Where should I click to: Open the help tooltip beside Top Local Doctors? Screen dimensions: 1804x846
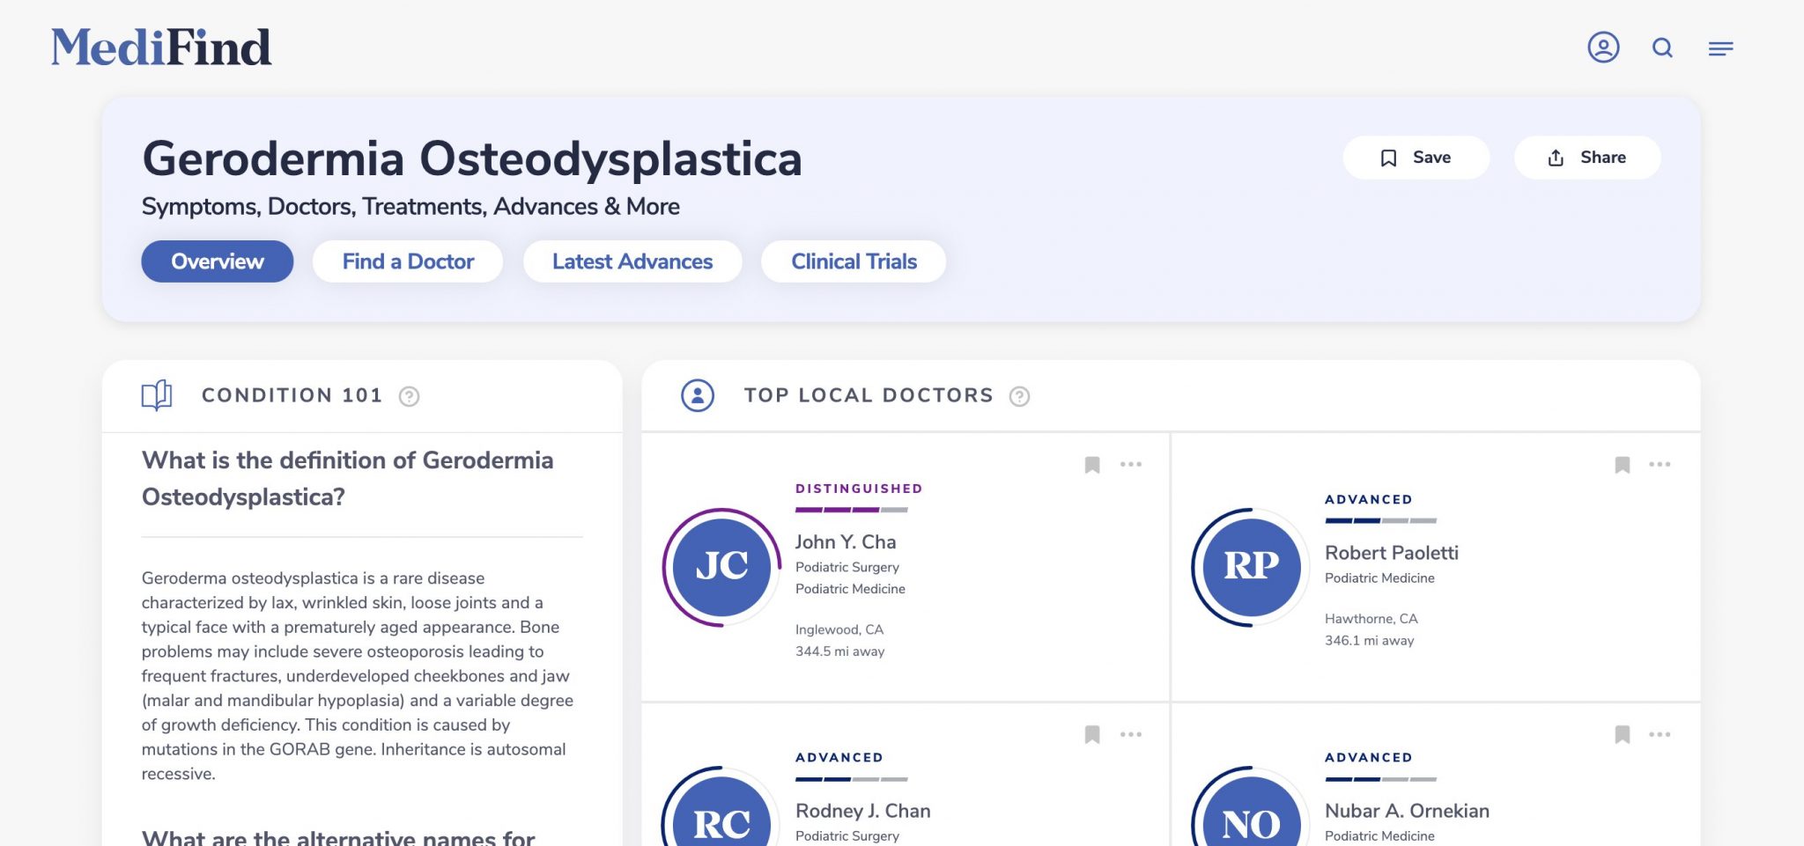[x=1020, y=396]
